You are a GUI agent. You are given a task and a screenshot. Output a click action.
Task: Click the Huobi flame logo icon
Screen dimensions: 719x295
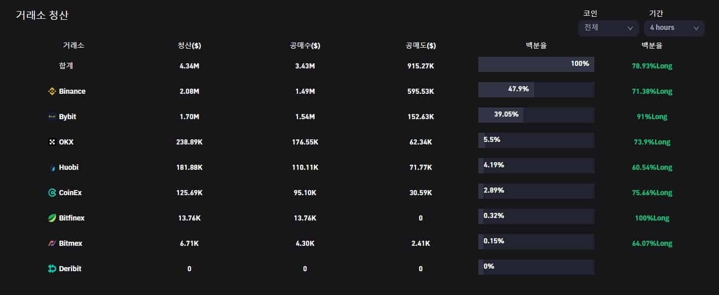coord(53,167)
